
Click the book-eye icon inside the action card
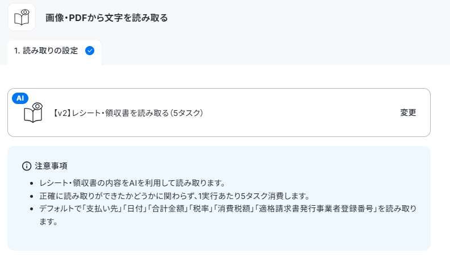point(33,113)
